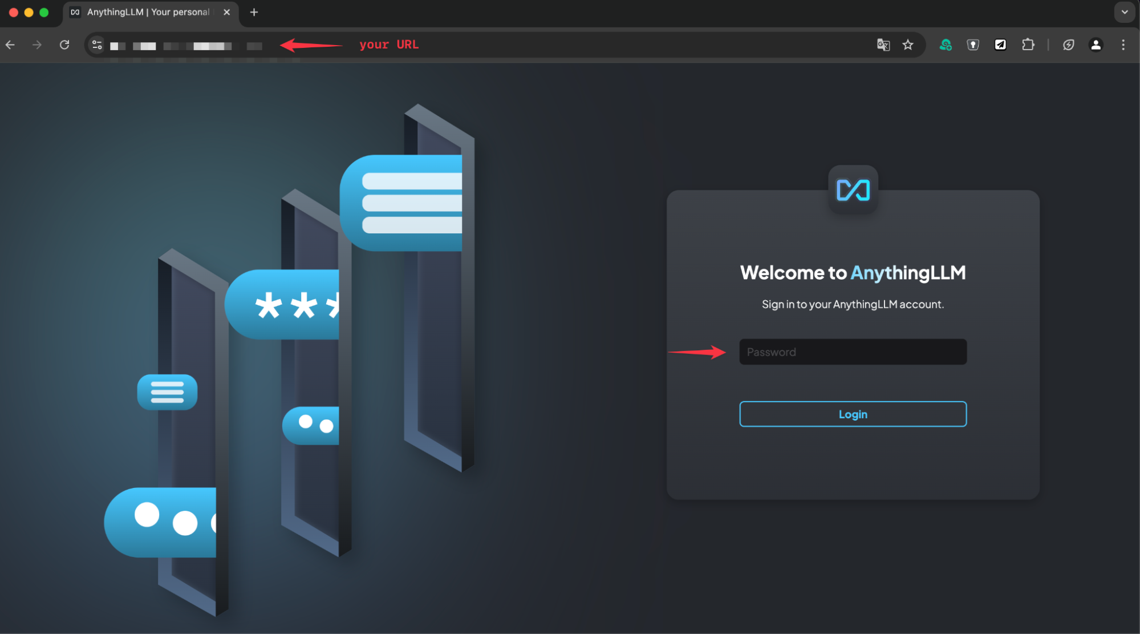Click the 'Welcome to AnythingLLM' heading
Viewport: 1140px width, 634px height.
pos(853,273)
